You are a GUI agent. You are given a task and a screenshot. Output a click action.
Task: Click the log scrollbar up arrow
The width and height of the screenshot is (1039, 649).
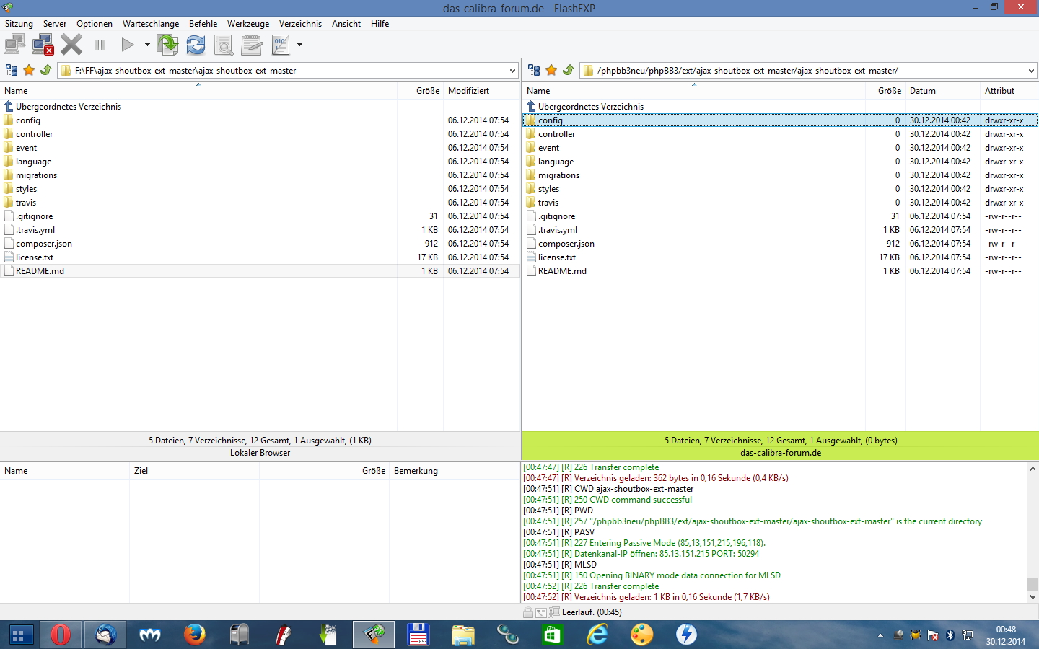pyautogui.click(x=1033, y=469)
